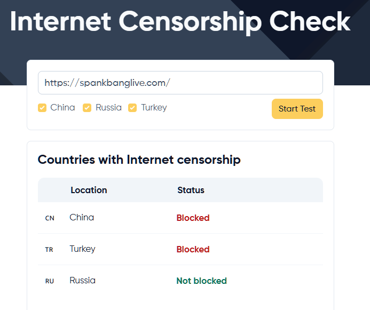
Task: Click Turkey in the results table
Action: (x=82, y=249)
